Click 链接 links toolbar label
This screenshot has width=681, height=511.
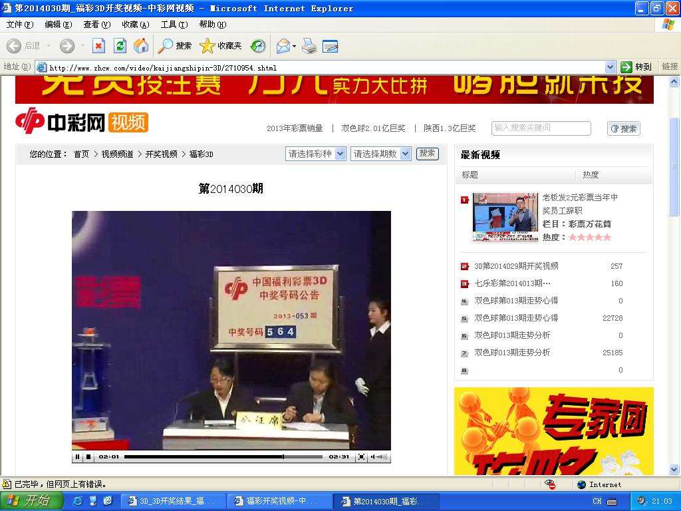670,67
